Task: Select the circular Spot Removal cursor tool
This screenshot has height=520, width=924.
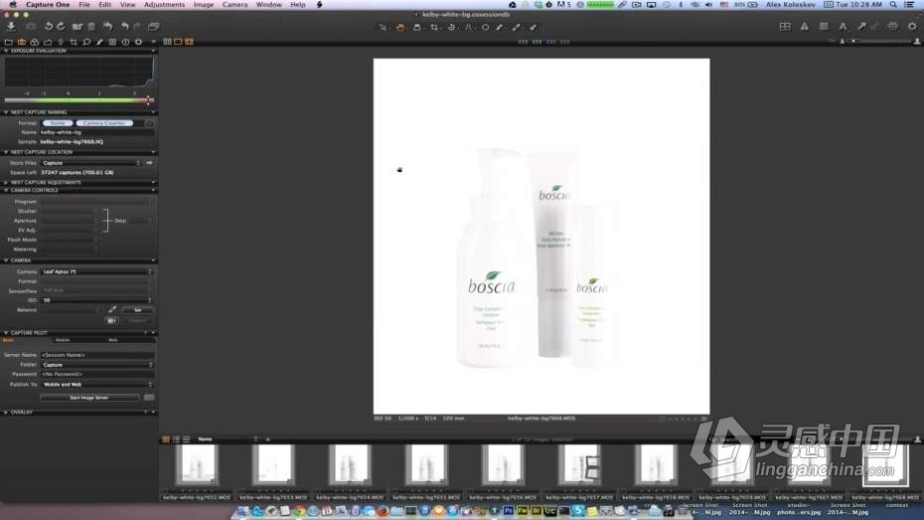Action: click(485, 27)
